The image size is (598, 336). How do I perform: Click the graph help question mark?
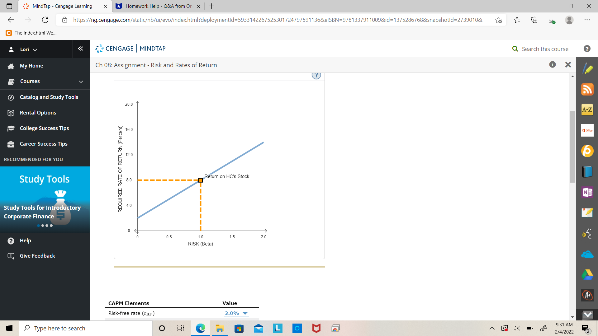click(316, 75)
